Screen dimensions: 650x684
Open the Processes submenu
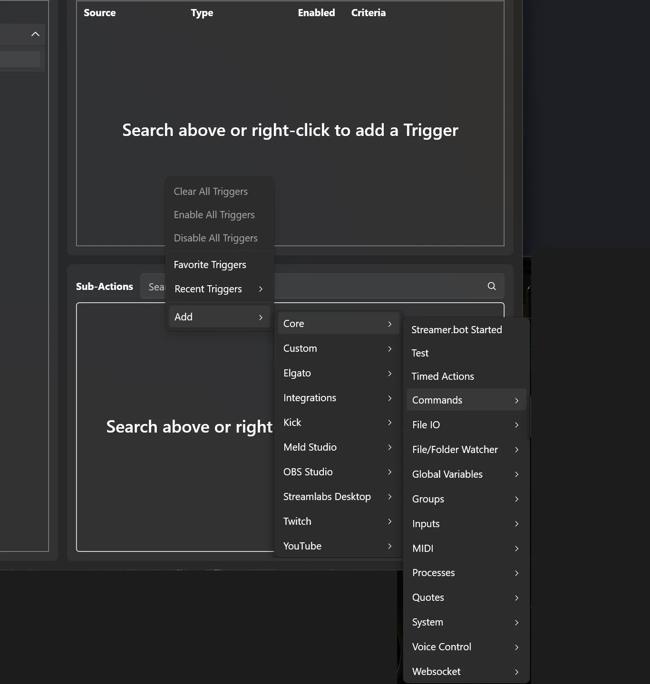(x=466, y=573)
